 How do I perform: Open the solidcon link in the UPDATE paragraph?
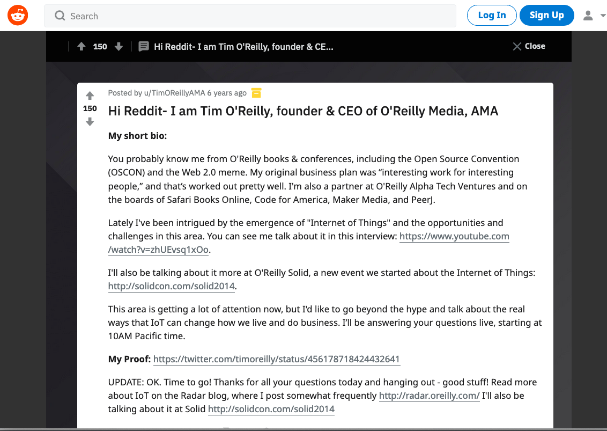tap(271, 409)
